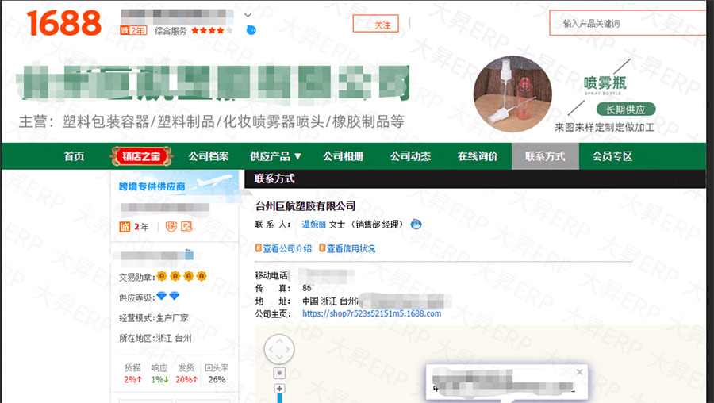Open the Wangwang chat icon beside contact name
Image resolution: width=714 pixels, height=403 pixels.
416,225
